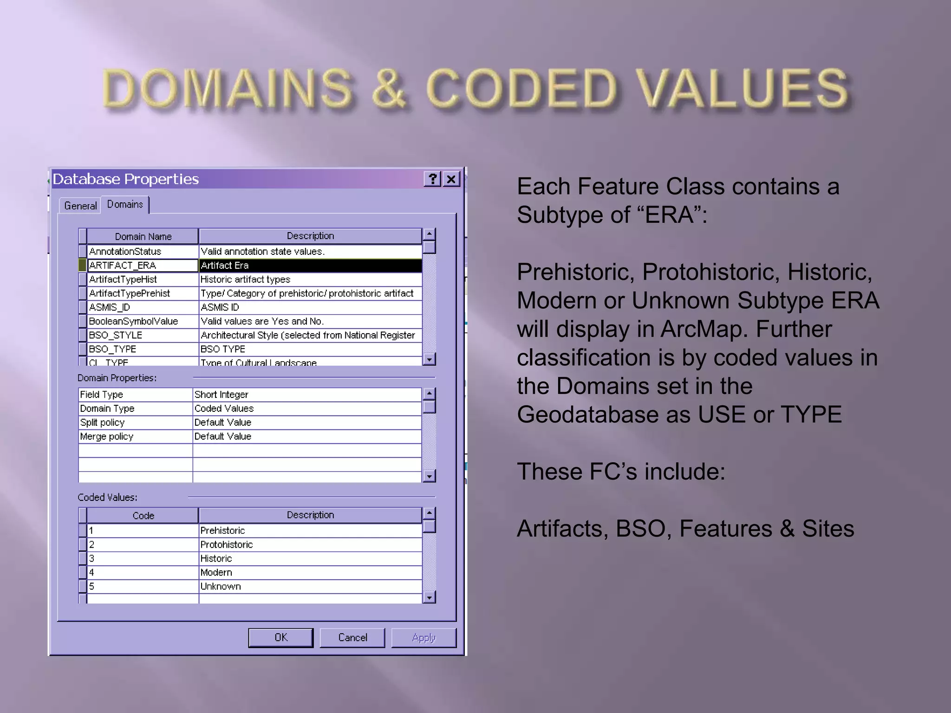951x713 pixels.
Task: Click the 'Modern' coded value description
Action: 310,572
